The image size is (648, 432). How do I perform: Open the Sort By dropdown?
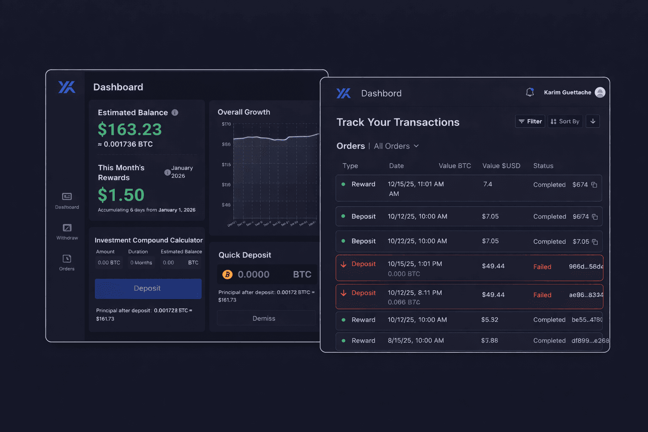(x=565, y=121)
